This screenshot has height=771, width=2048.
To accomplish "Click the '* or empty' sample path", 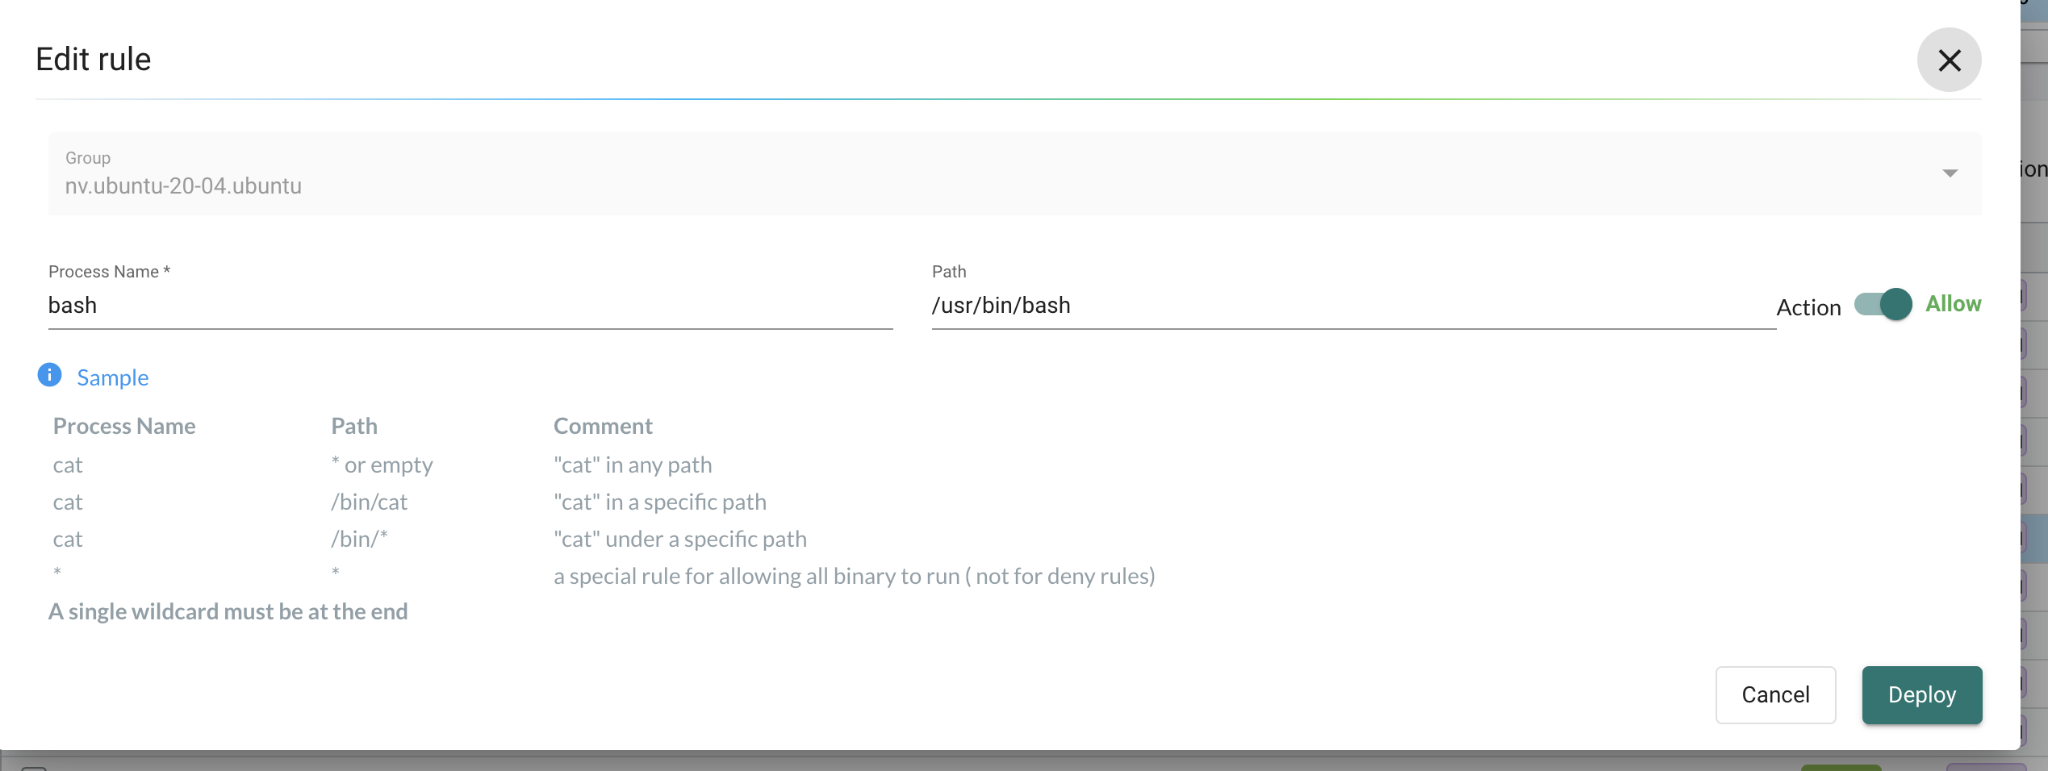I will 382,465.
